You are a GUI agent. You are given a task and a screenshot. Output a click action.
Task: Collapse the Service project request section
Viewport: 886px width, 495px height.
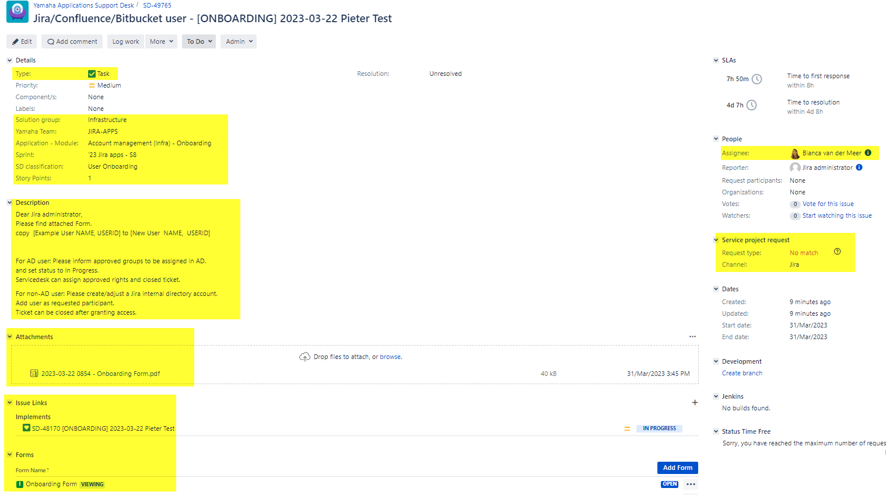716,240
